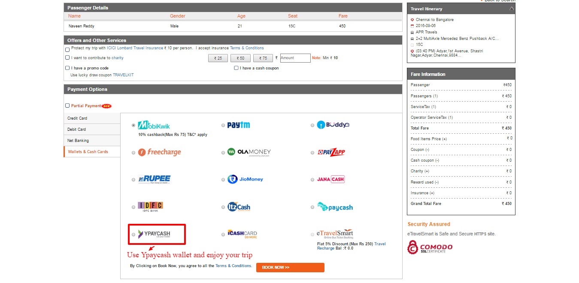Screen dimensions: 579x283
Task: Click the Grand Total Fare label
Action: [x=426, y=204]
